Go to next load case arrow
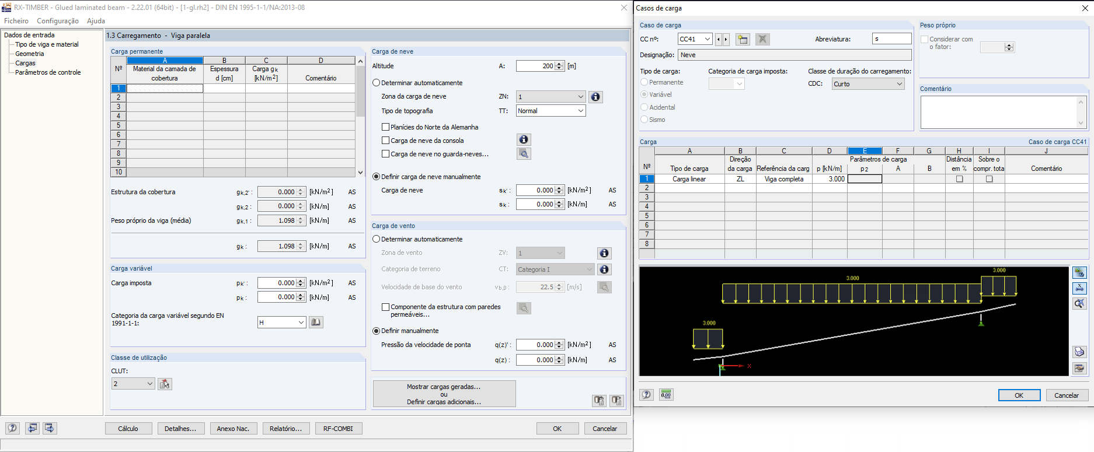This screenshot has width=1094, height=452. (726, 39)
